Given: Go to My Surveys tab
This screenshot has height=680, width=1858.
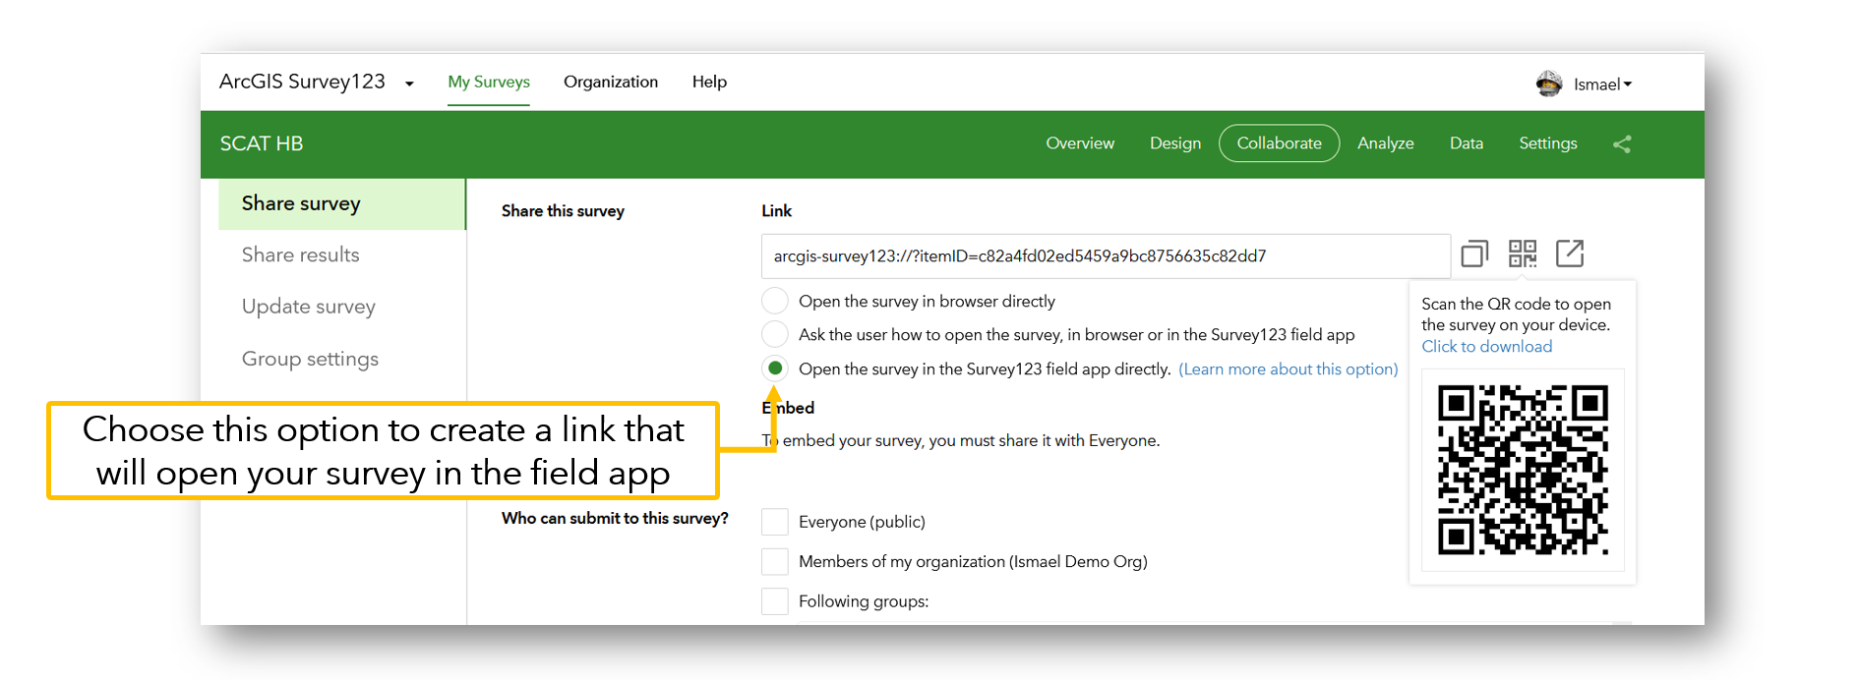Looking at the screenshot, I should [x=489, y=82].
